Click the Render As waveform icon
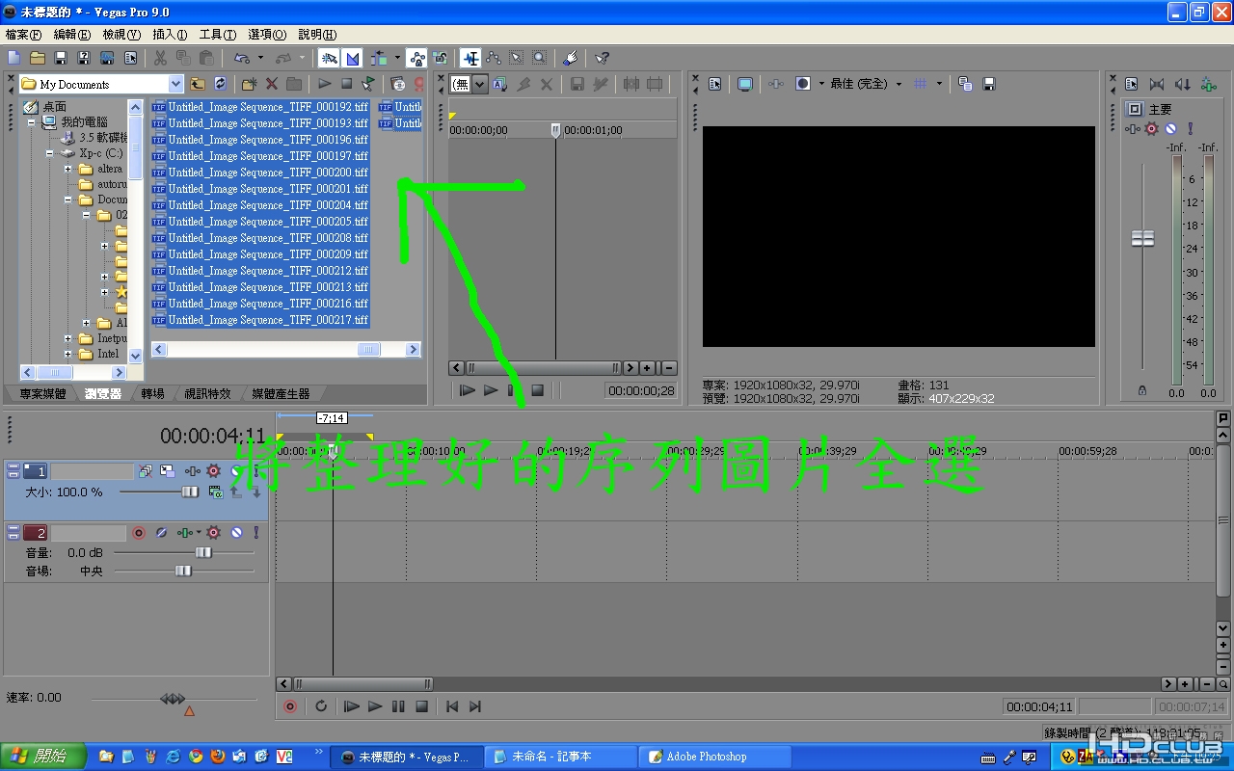The width and height of the screenshot is (1234, 771). [x=106, y=58]
